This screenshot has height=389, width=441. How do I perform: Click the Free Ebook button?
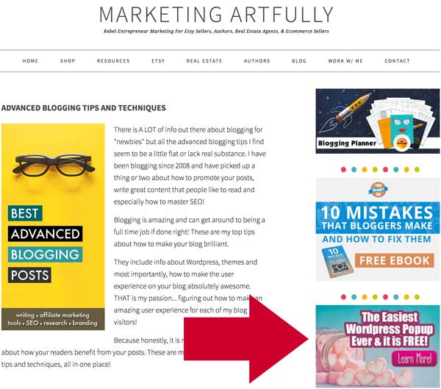pyautogui.click(x=394, y=260)
